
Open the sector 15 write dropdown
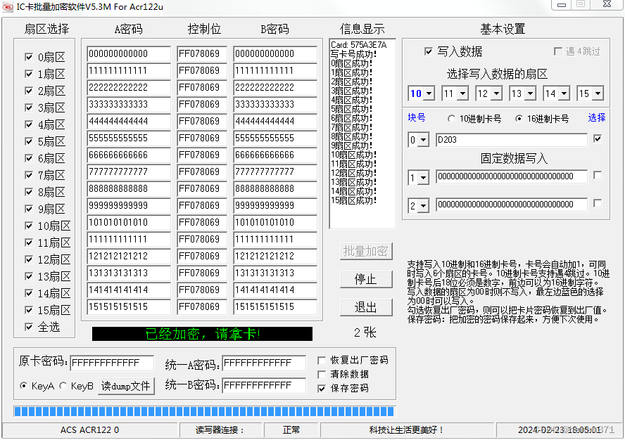click(598, 93)
